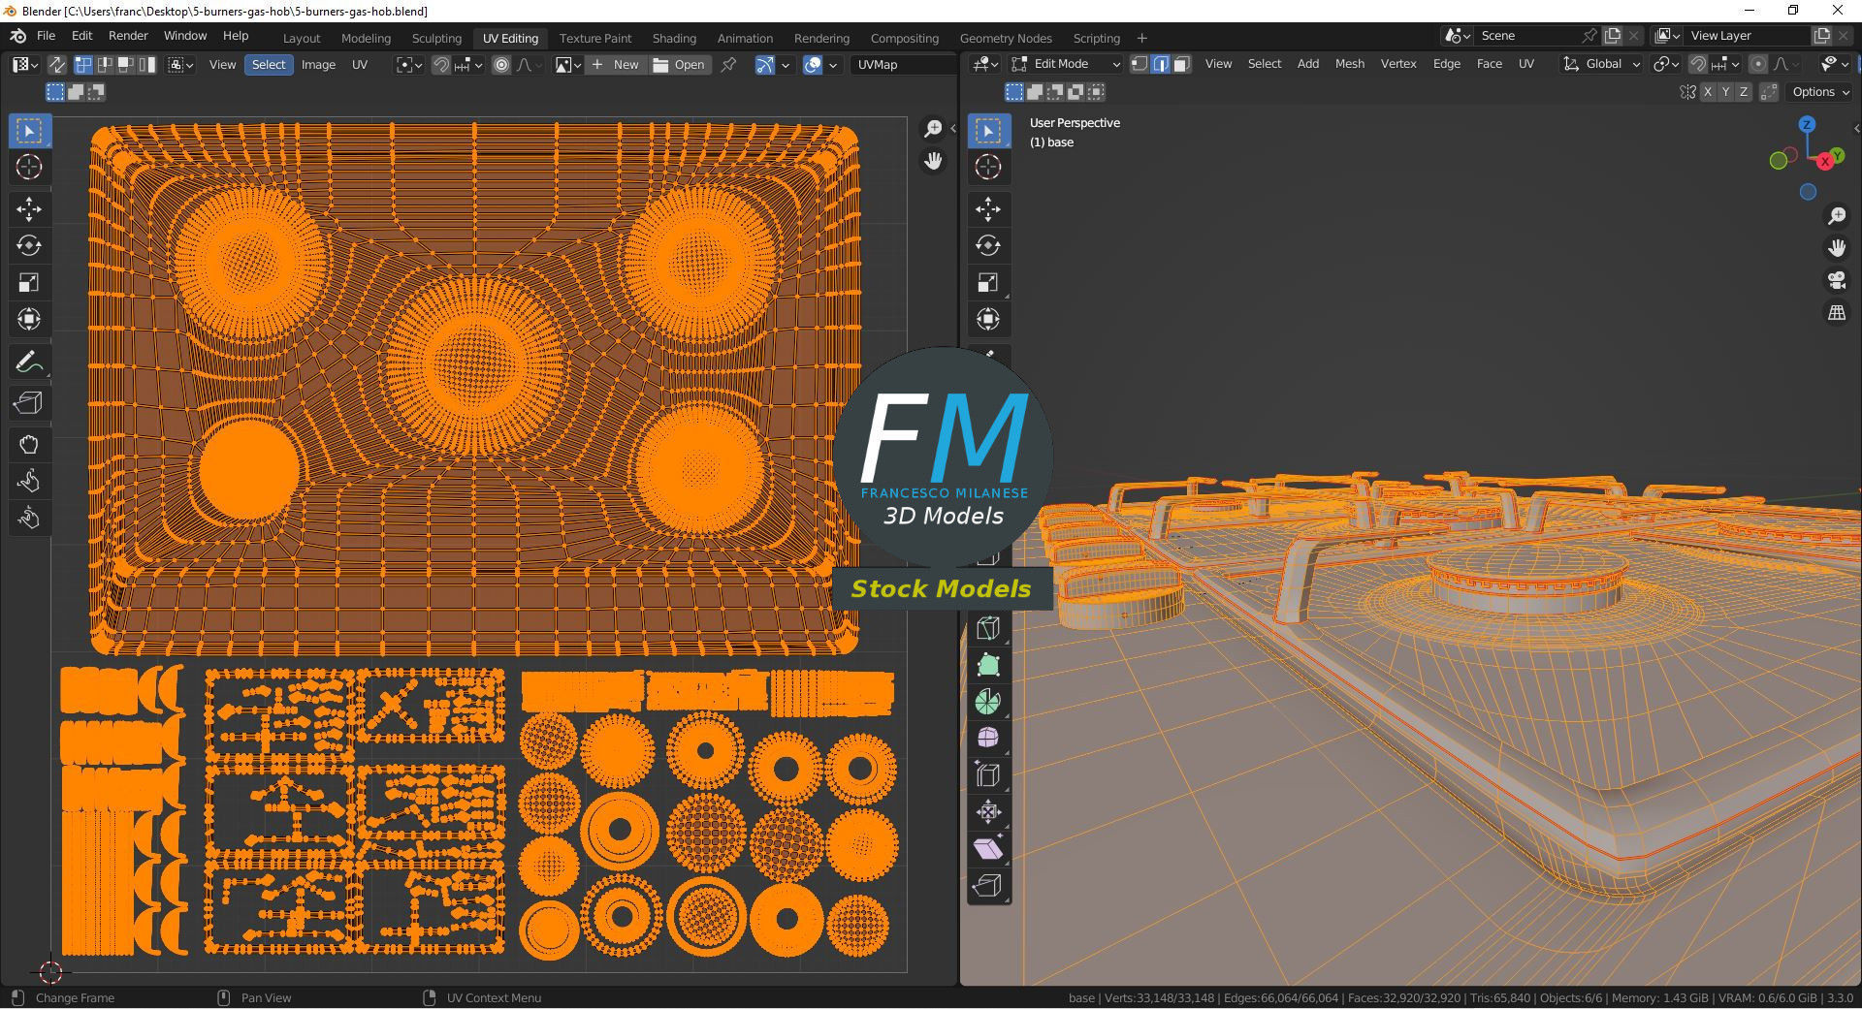This screenshot has height=1009, width=1862.
Task: Switch to the Texture Paint workspace tab
Action: pos(594,38)
